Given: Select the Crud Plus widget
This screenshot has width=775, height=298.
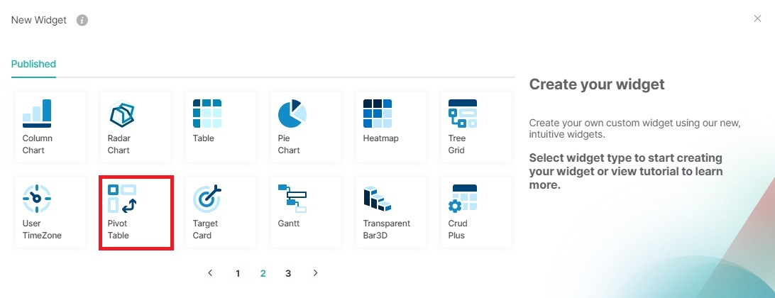Looking at the screenshot, I should pyautogui.click(x=476, y=212).
